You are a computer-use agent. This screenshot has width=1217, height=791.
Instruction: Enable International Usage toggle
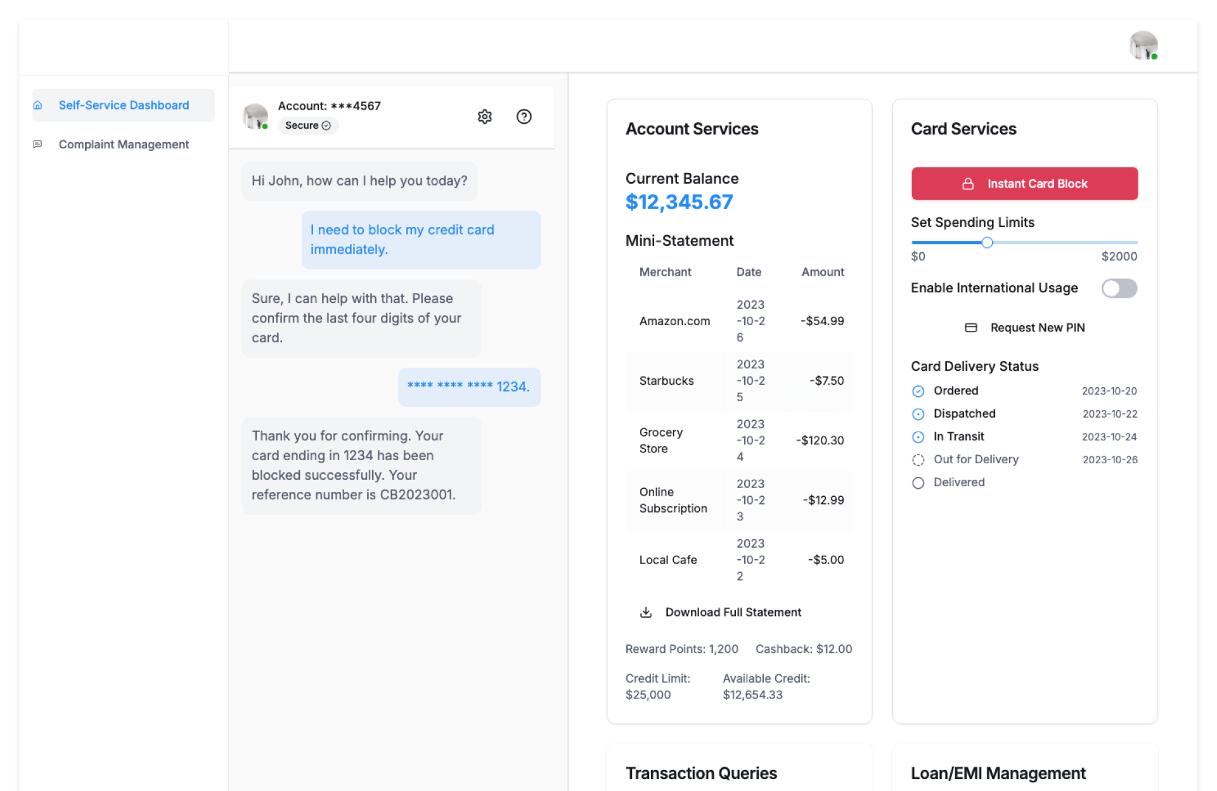pos(1119,288)
